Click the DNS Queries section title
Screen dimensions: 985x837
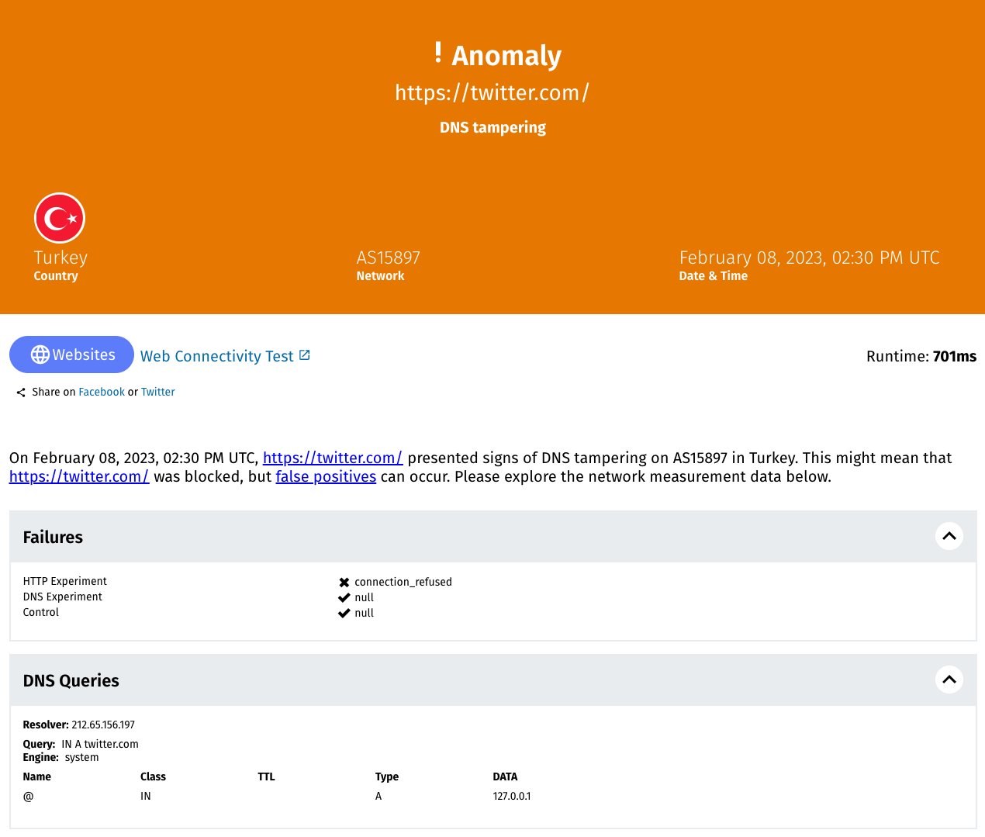(x=71, y=680)
